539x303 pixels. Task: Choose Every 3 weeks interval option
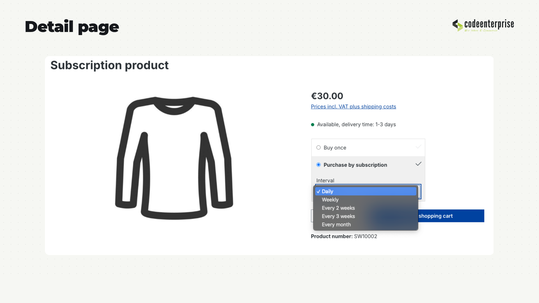coord(366,216)
